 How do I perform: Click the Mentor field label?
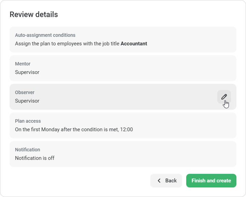click(23, 64)
